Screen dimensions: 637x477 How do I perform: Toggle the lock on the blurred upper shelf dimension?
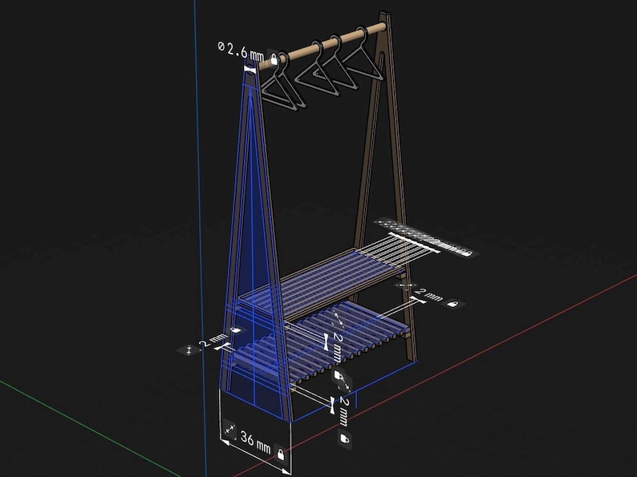[x=468, y=253]
